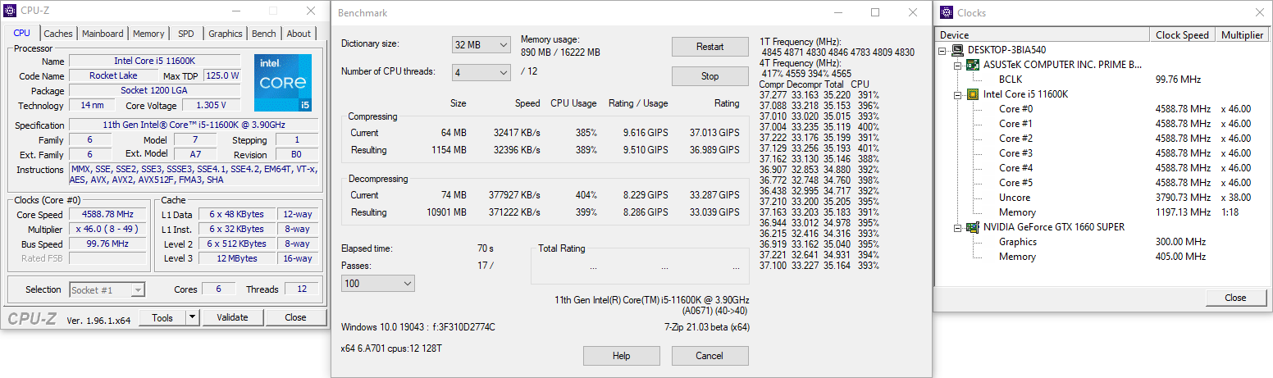Collapse the DESKTOP-3BIA540 tree node
This screenshot has width=1273, height=378.
point(944,50)
